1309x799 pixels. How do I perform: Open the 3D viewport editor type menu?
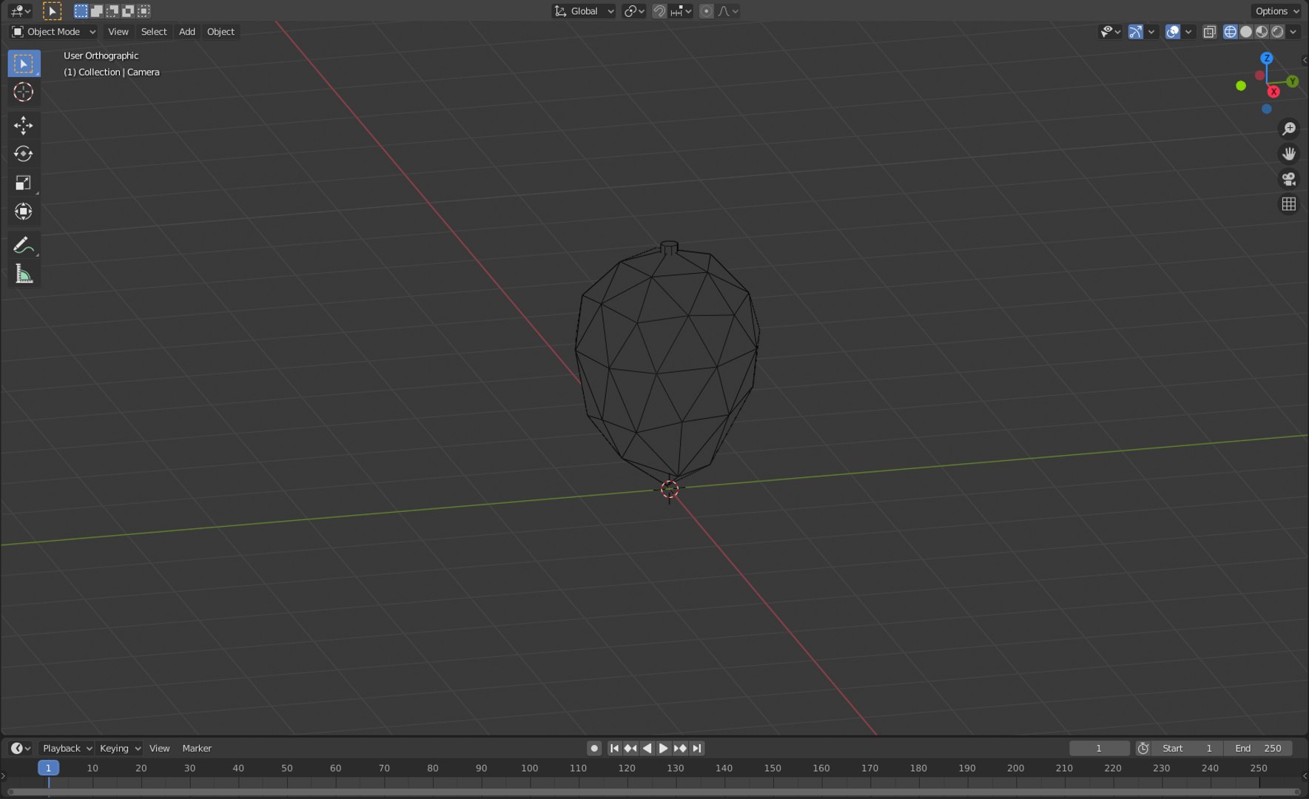tap(20, 11)
